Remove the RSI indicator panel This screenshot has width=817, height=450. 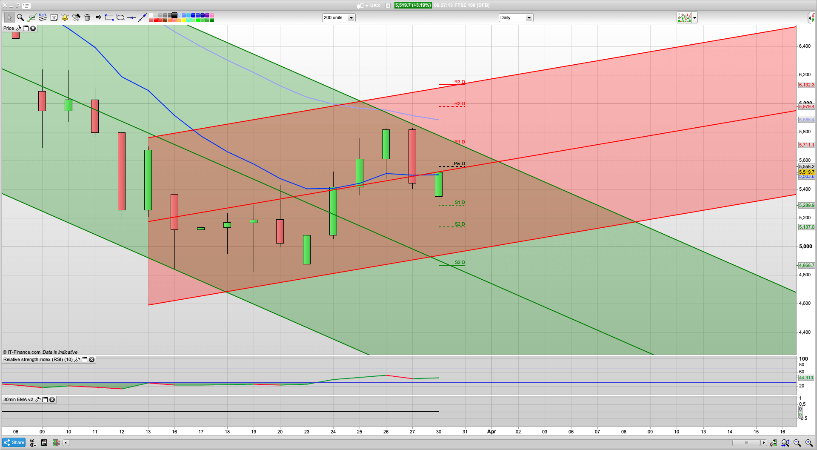click(x=91, y=359)
